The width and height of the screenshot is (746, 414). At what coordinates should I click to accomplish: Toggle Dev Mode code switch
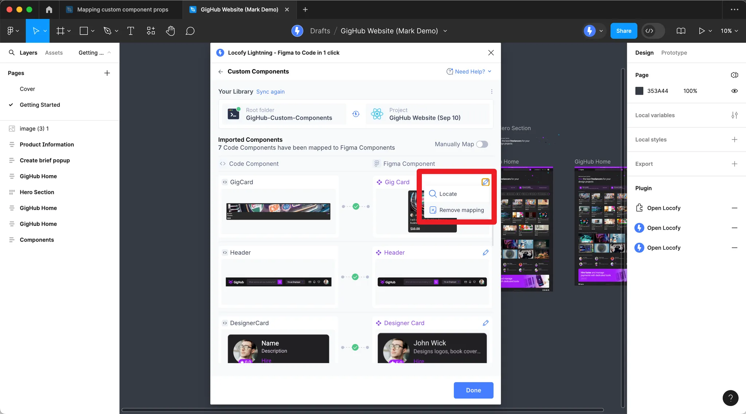tap(653, 31)
